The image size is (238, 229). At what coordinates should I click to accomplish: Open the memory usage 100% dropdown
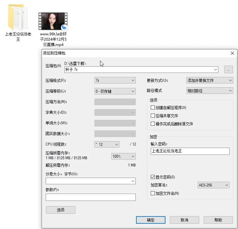[124, 156]
